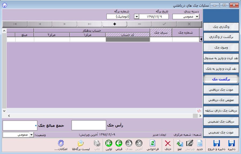Go to previous record with قبلی arrow
Image resolution: width=241 pixels, height=154 pixels.
pos(119,145)
